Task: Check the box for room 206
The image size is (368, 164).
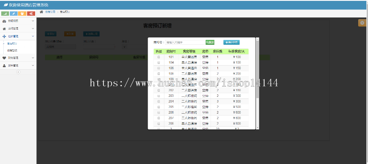Action: (x=159, y=112)
